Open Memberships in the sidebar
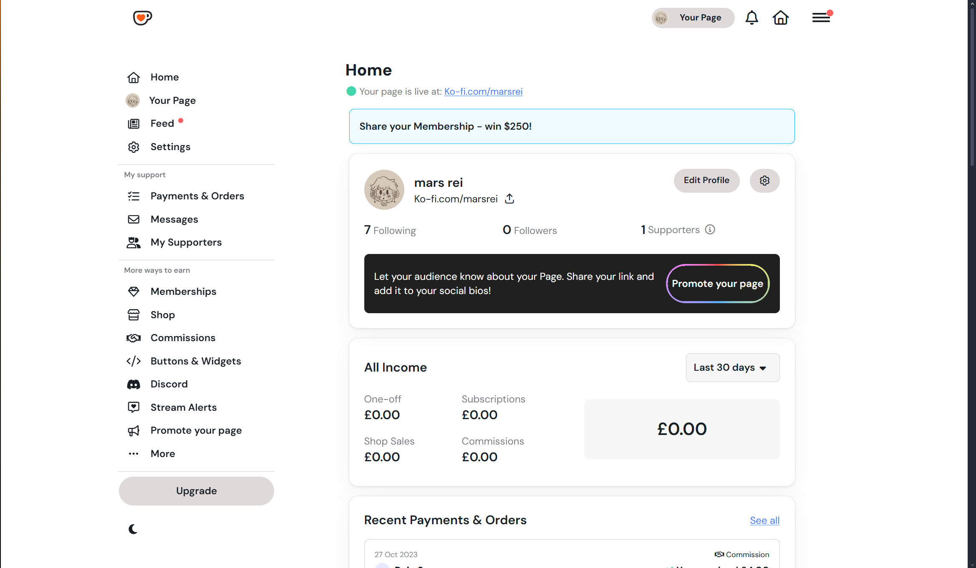The width and height of the screenshot is (976, 568). [183, 292]
